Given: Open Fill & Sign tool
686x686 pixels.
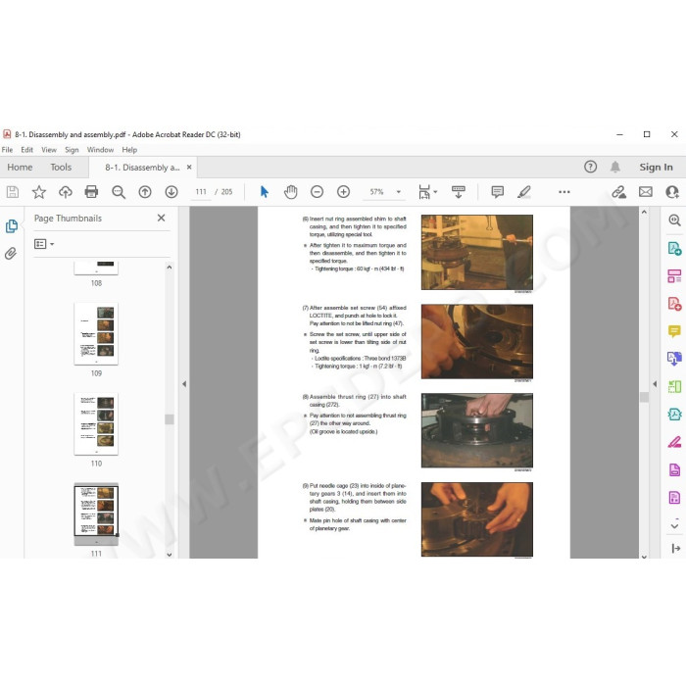Looking at the screenshot, I should click(674, 442).
